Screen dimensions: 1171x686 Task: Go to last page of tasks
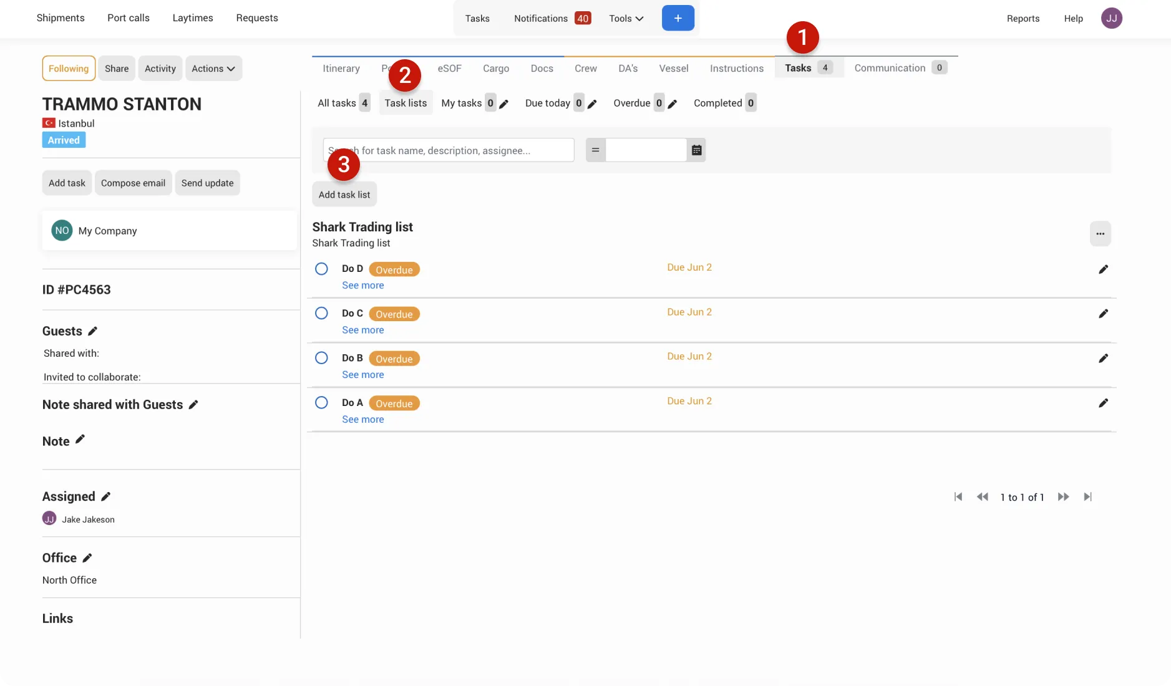(x=1087, y=497)
